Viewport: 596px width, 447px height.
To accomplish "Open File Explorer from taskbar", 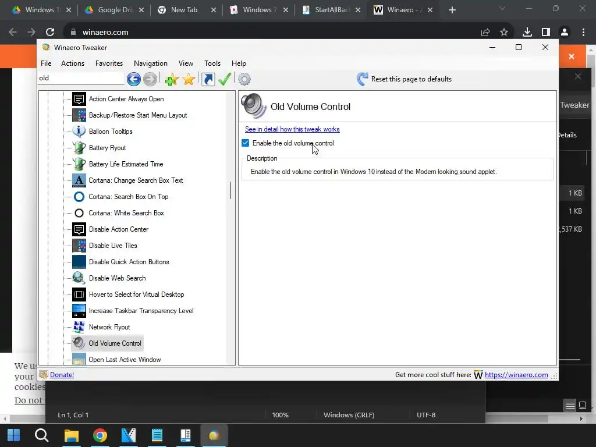I will (x=71, y=435).
